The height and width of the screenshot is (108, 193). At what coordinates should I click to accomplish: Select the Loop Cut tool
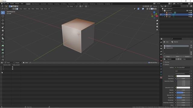(3, 57)
